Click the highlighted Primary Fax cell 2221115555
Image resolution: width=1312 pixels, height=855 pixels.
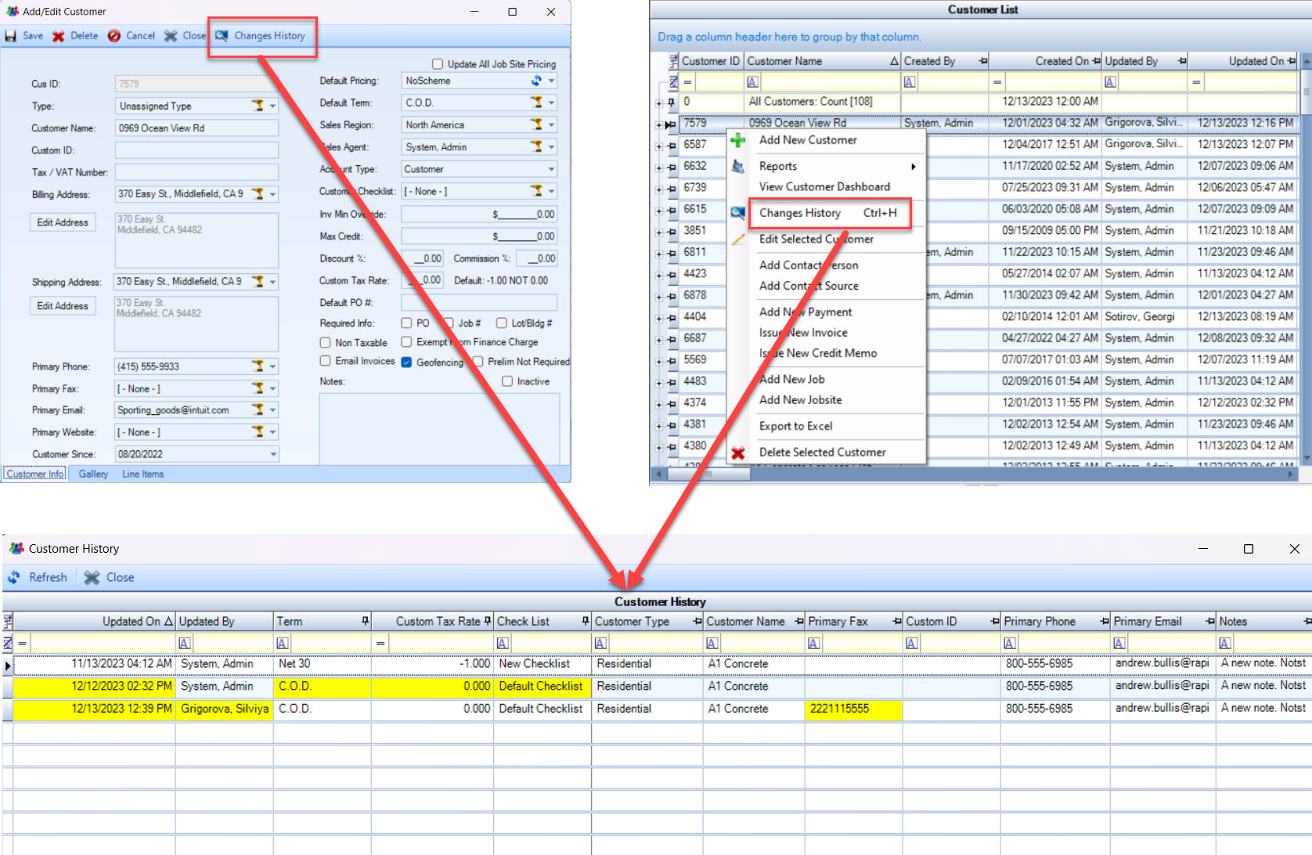tap(853, 709)
